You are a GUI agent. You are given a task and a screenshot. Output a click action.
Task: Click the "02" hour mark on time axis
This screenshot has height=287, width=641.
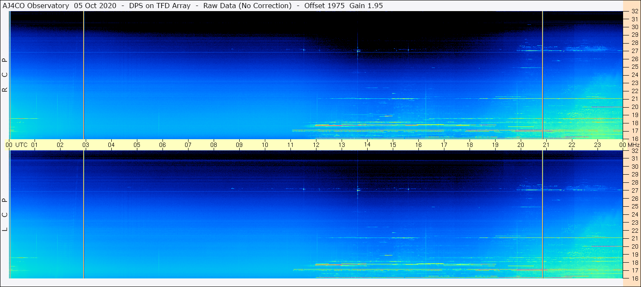pyautogui.click(x=60, y=145)
